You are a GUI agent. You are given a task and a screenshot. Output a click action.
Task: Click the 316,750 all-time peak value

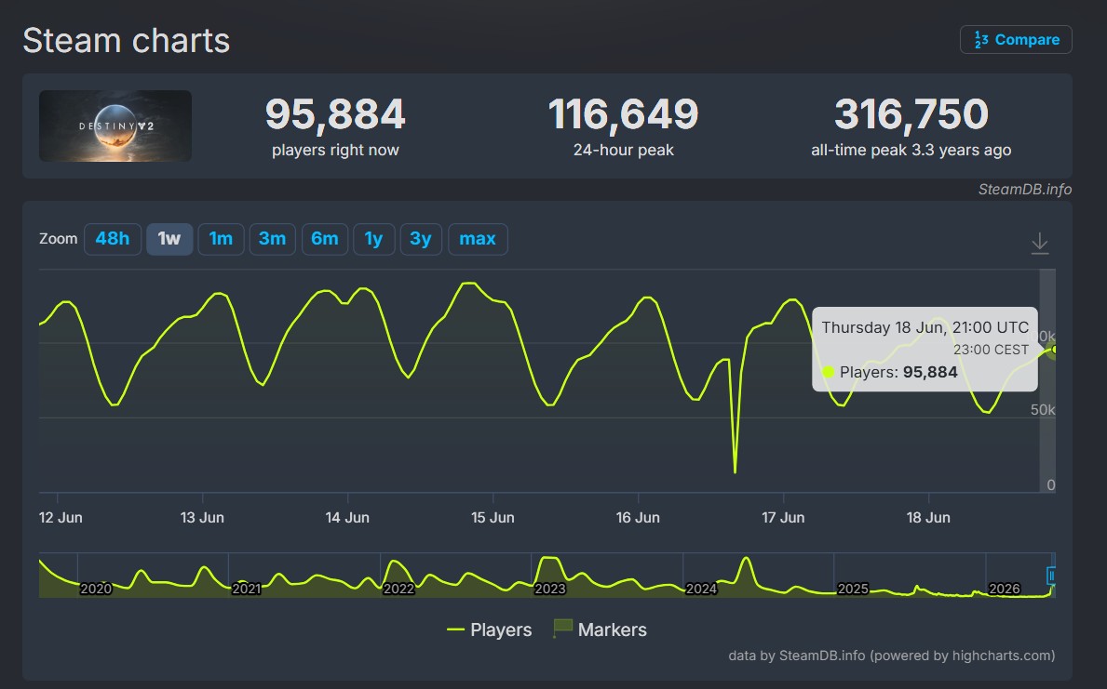911,113
